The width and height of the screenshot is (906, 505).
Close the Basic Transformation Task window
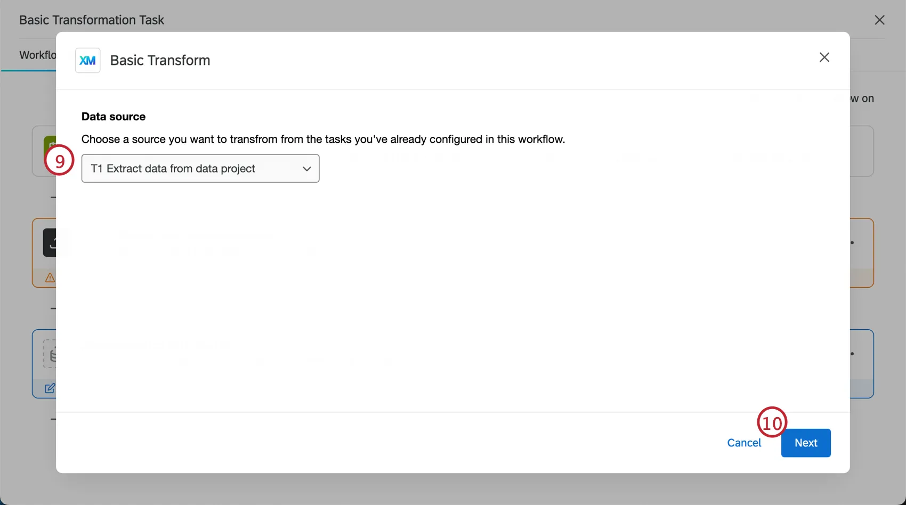pyautogui.click(x=879, y=20)
